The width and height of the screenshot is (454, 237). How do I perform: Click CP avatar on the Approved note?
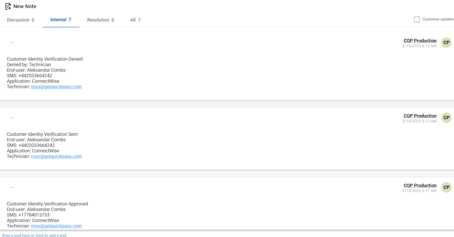click(446, 187)
